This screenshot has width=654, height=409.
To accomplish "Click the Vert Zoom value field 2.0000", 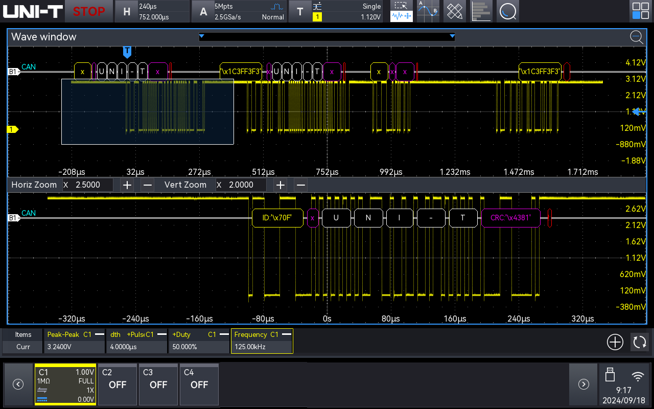I will pyautogui.click(x=241, y=185).
